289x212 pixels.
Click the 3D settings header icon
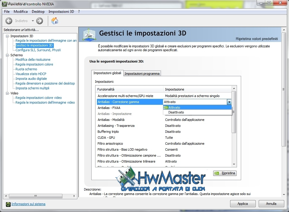click(x=89, y=35)
